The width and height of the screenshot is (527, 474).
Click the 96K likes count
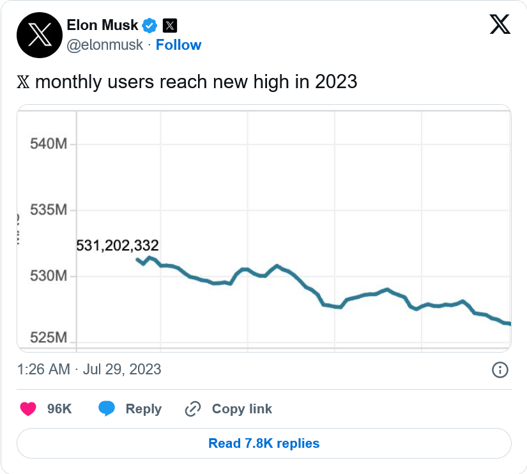coord(59,409)
